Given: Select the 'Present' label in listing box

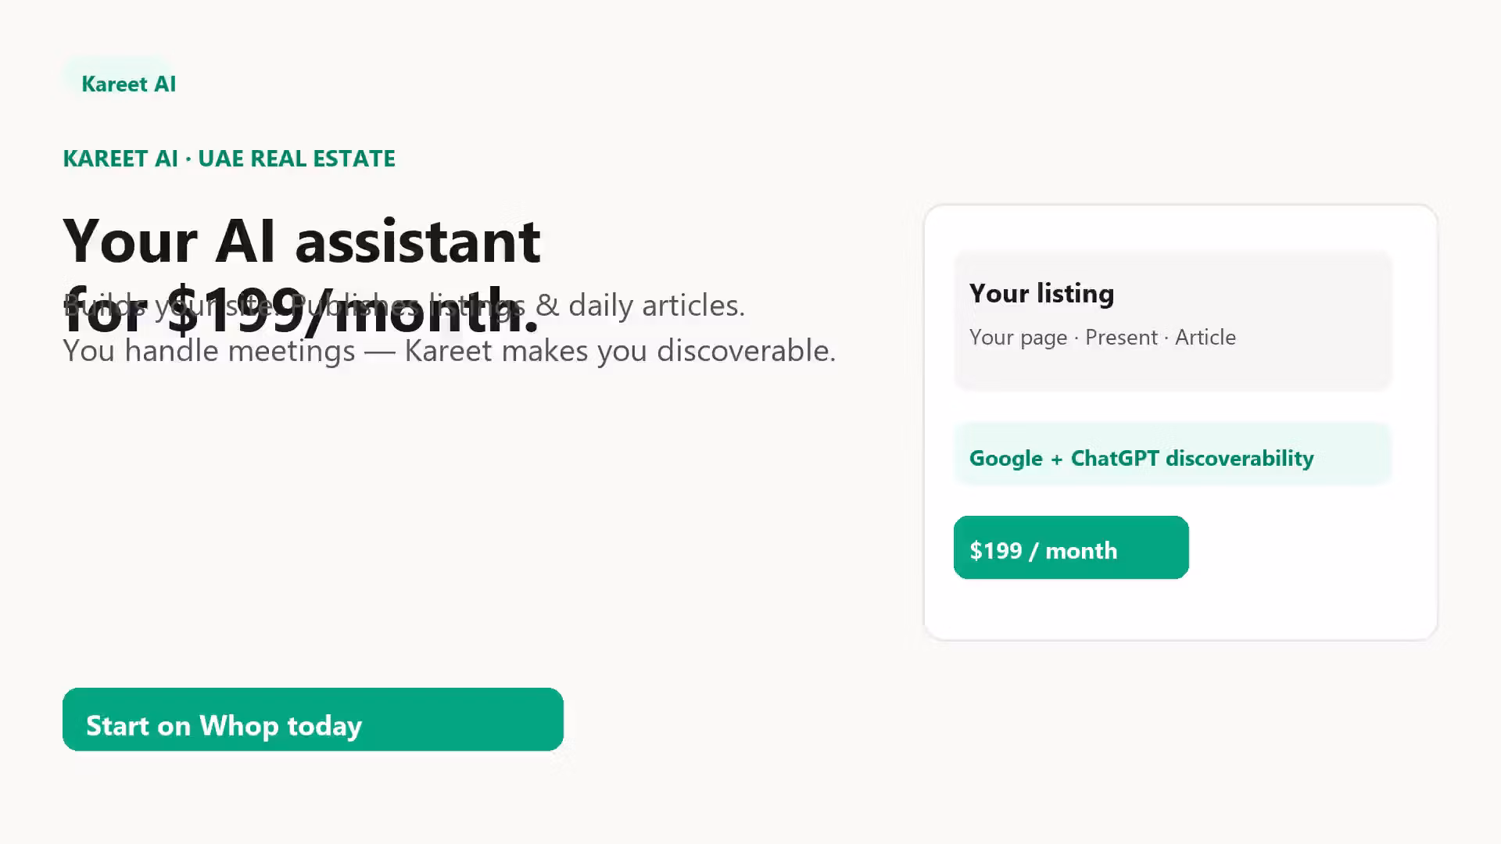Looking at the screenshot, I should tap(1121, 338).
